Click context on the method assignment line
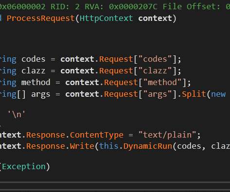The width and height of the screenshot is (230, 192). click(82, 82)
